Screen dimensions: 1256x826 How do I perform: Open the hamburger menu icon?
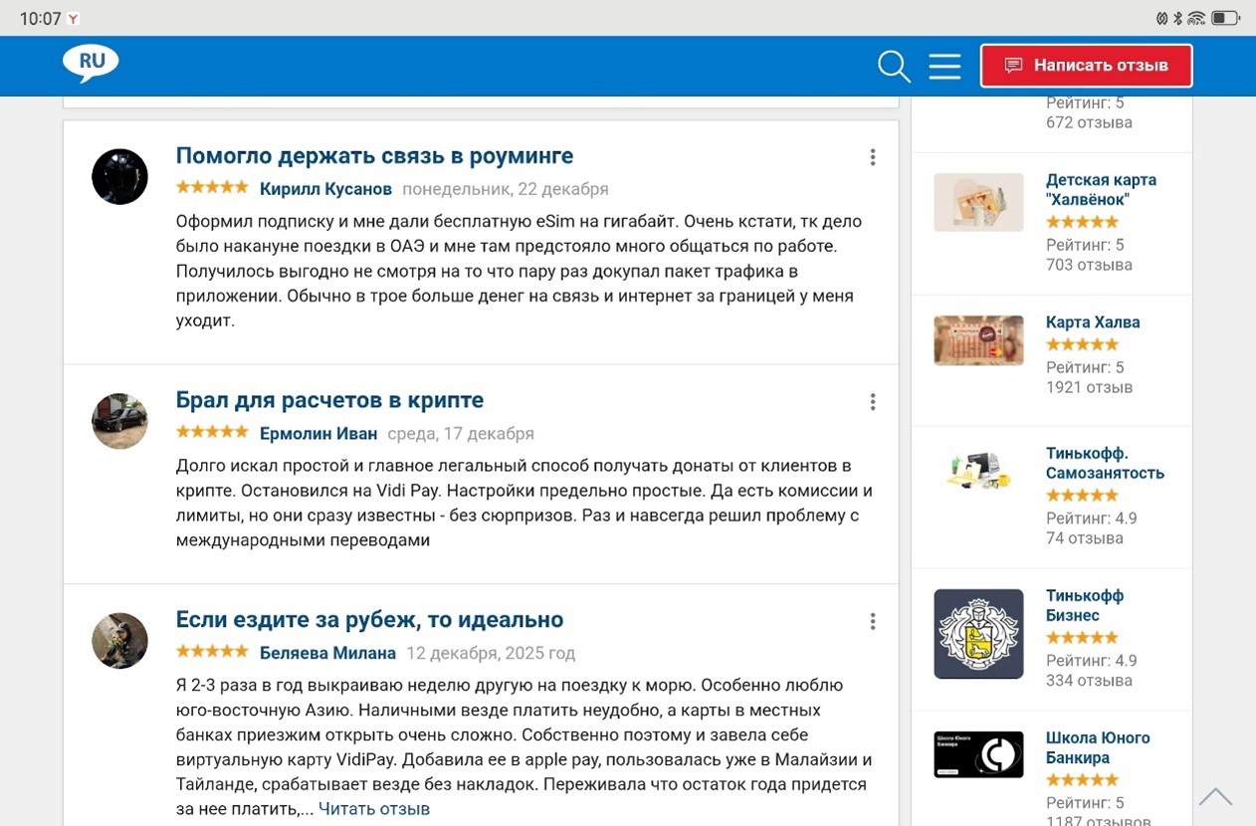944,67
